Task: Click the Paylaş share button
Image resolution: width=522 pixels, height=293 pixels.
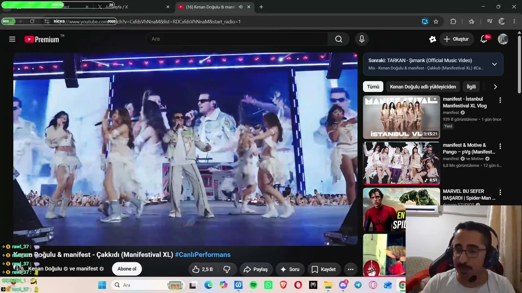Action: 255,269
